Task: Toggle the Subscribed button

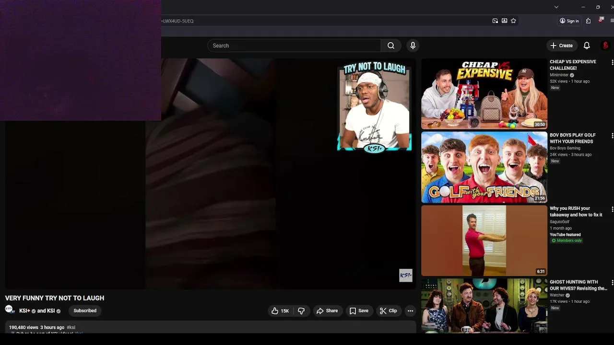Action: tap(85, 311)
